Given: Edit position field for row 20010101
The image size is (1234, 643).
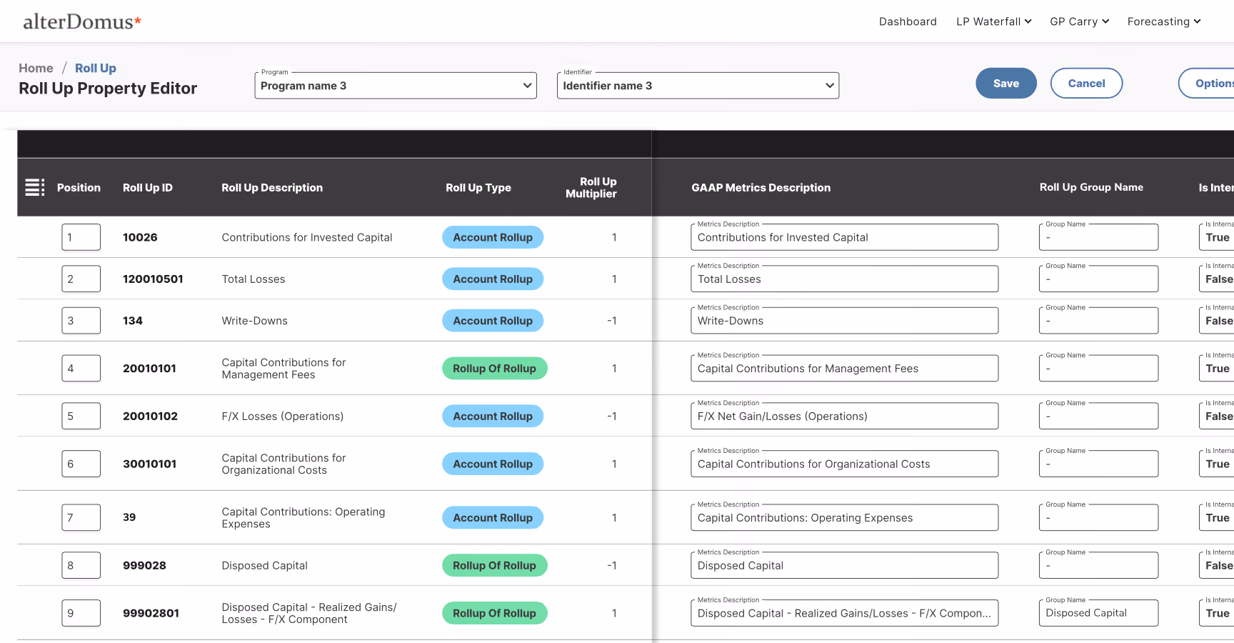Looking at the screenshot, I should (81, 369).
